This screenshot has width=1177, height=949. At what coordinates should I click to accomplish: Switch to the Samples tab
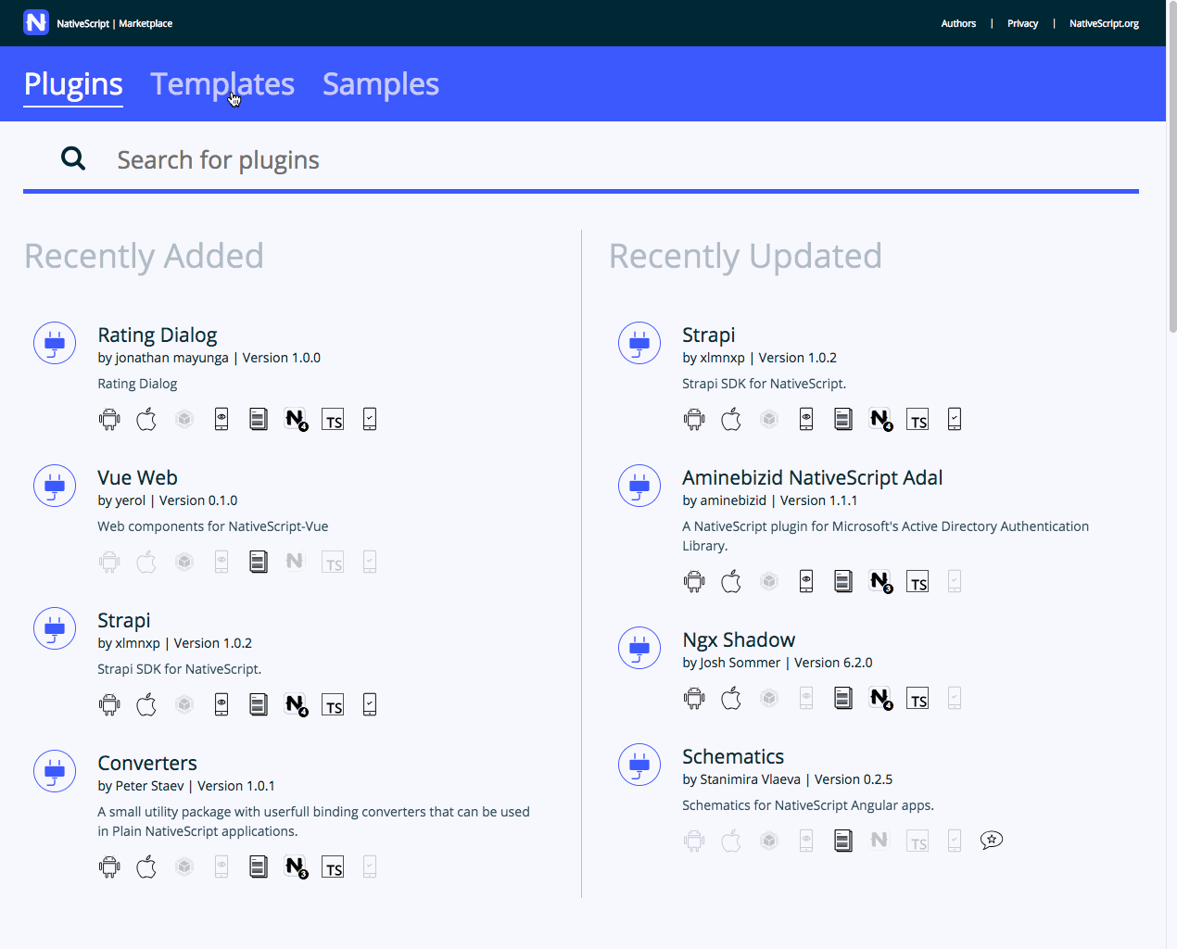[381, 84]
